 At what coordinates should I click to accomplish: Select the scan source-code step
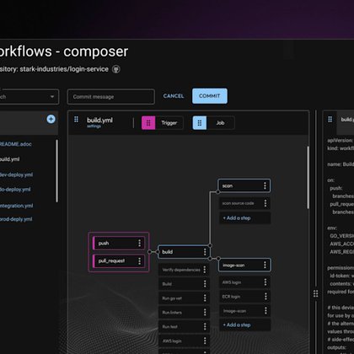[244, 203]
